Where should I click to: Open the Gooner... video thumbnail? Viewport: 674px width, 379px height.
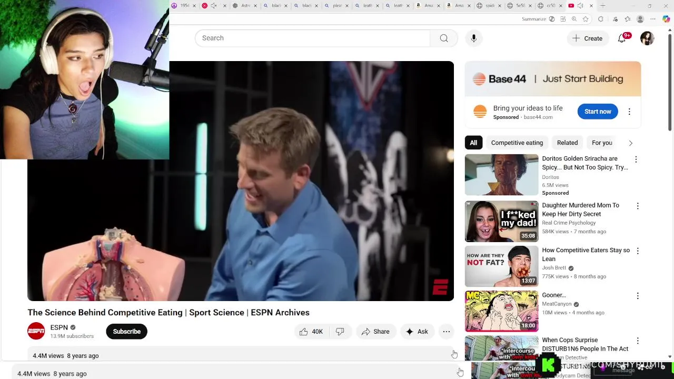pyautogui.click(x=501, y=311)
